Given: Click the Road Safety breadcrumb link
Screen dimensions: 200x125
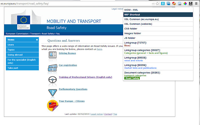Looking at the screenshot, I should click(x=48, y=34).
